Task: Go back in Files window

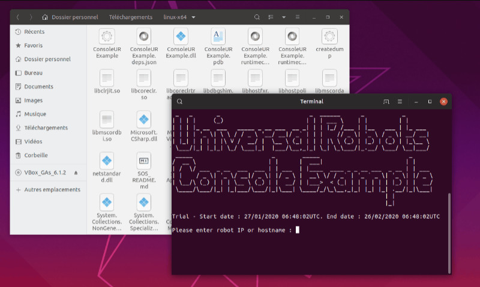Action: [18, 17]
